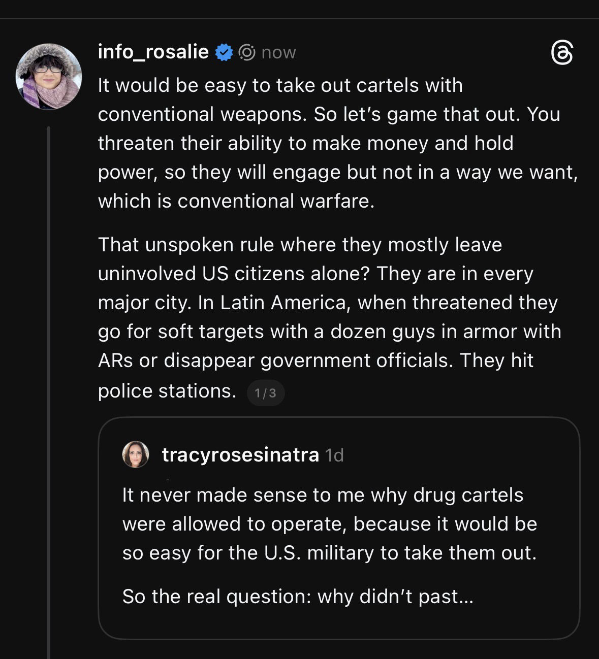
Task: Click the 'now' timestamp
Action: 278,52
